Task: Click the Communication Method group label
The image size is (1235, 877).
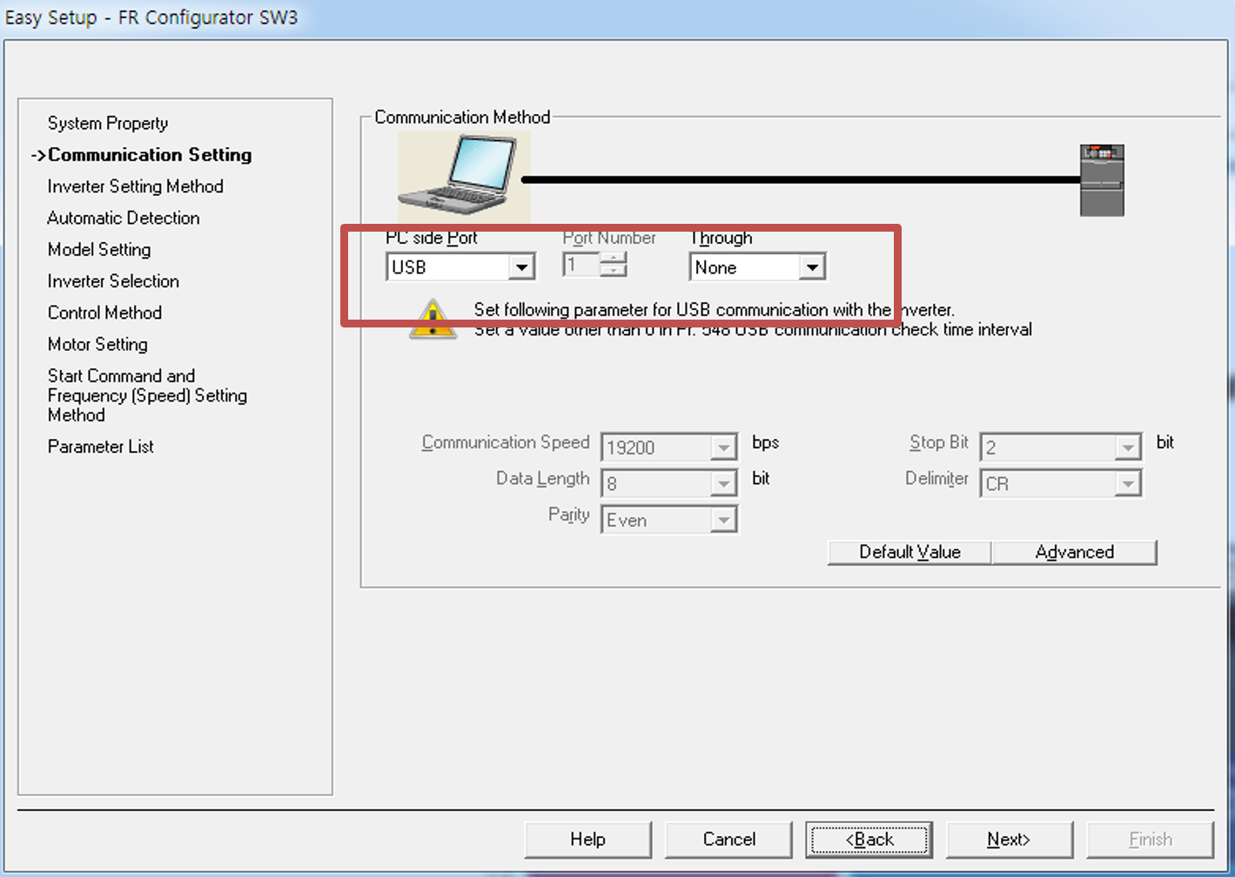Action: pyautogui.click(x=462, y=117)
